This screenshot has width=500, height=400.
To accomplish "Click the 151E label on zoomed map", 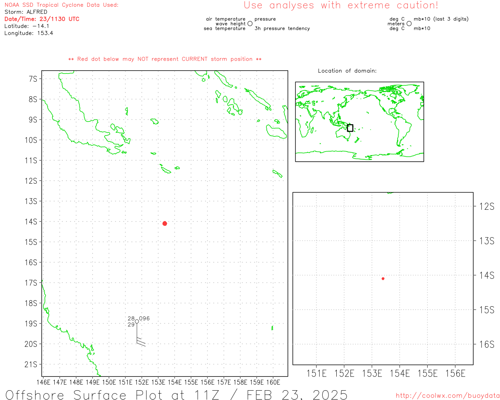I will (x=316, y=373).
